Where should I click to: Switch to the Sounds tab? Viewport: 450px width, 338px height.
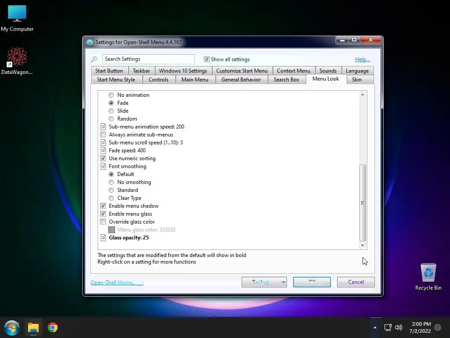(x=328, y=71)
